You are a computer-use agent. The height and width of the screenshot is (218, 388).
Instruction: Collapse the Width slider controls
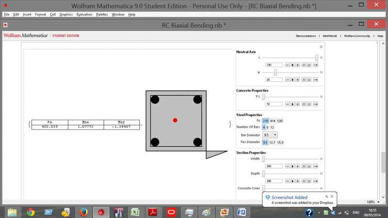coord(321,158)
